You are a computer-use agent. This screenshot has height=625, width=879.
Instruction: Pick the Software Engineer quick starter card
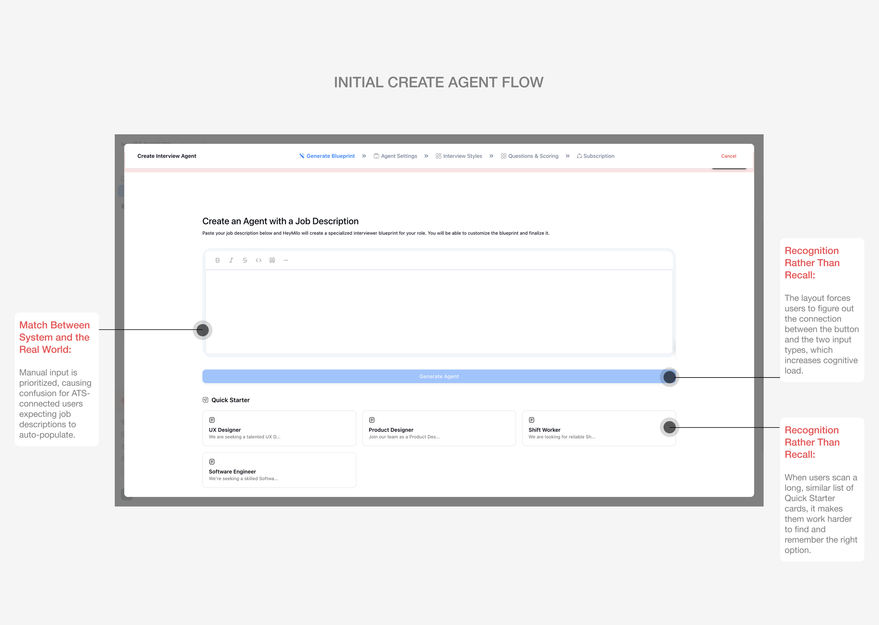pyautogui.click(x=279, y=470)
